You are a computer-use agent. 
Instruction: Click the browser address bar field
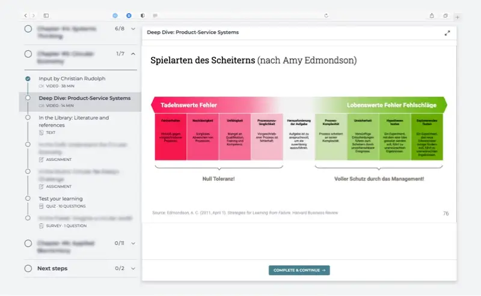tap(241, 16)
